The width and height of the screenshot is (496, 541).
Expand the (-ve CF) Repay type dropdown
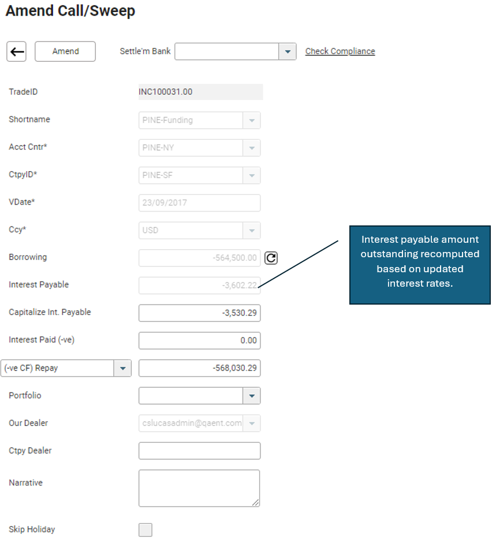pos(122,368)
